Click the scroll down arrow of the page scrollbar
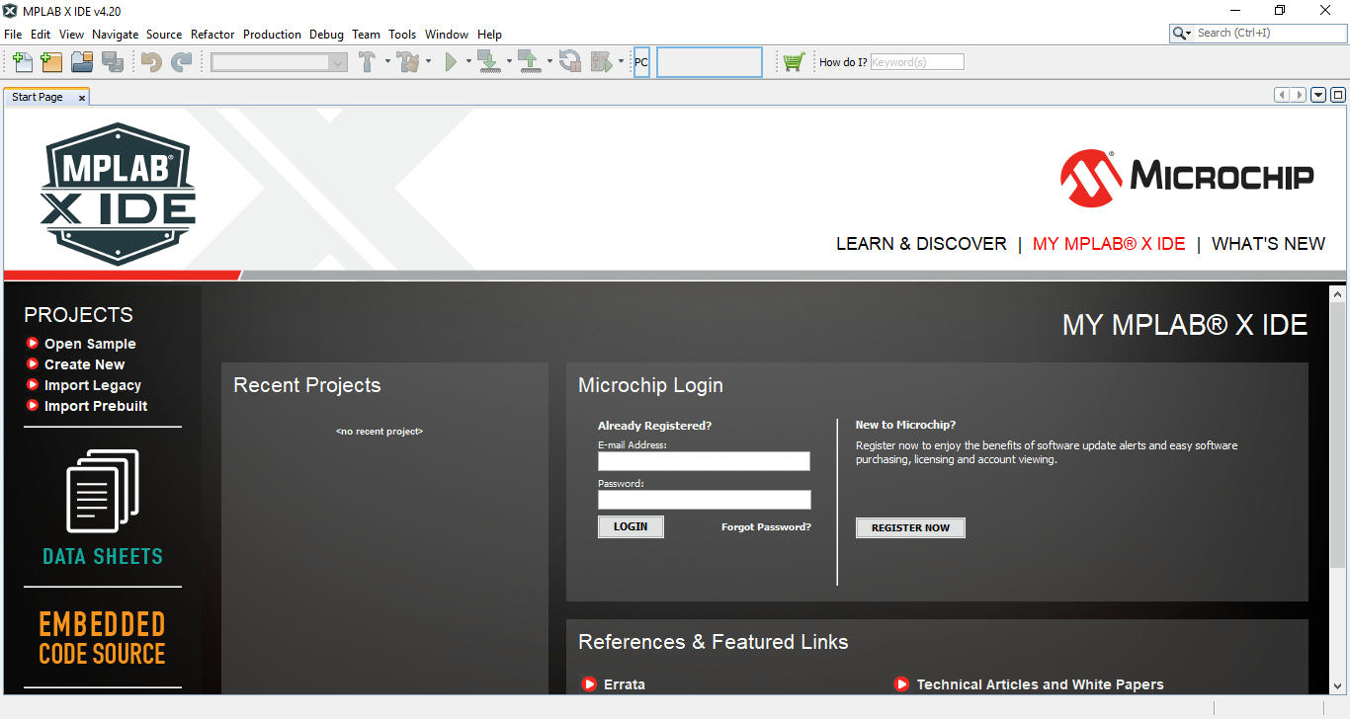 1338,685
